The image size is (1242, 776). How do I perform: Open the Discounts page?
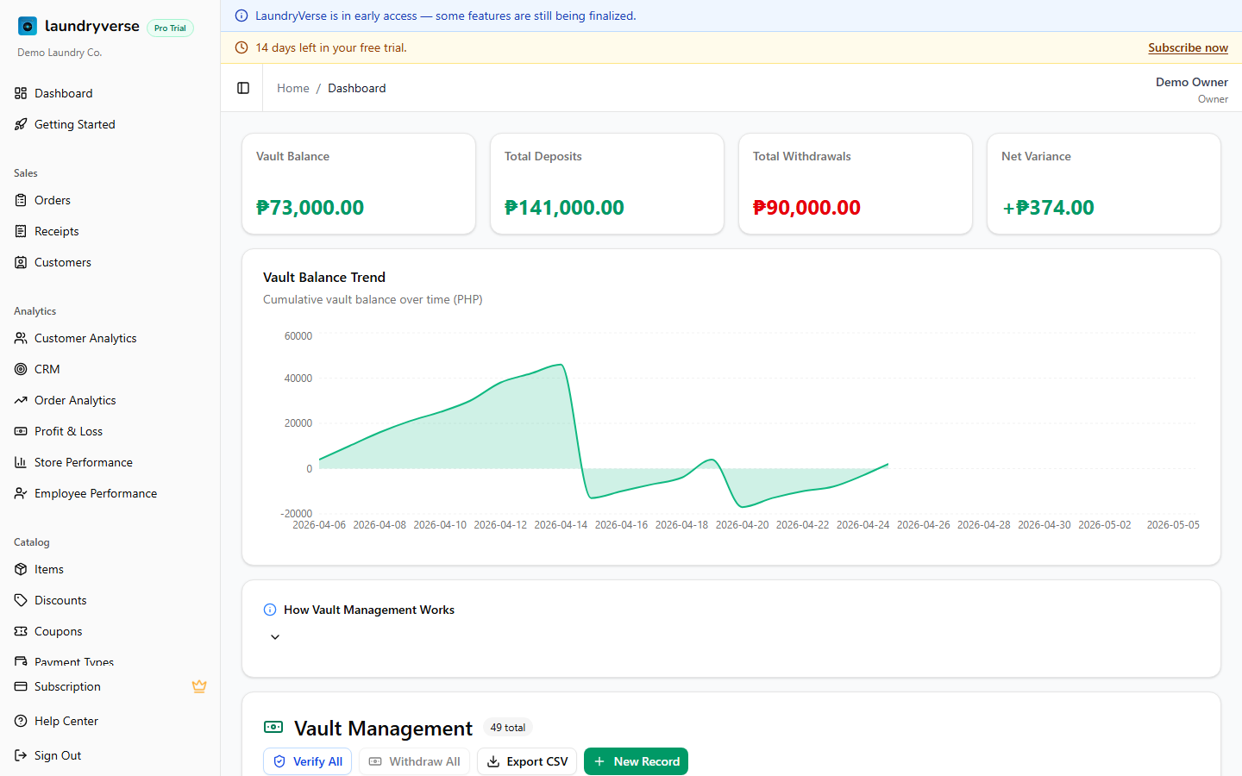(x=110, y=600)
